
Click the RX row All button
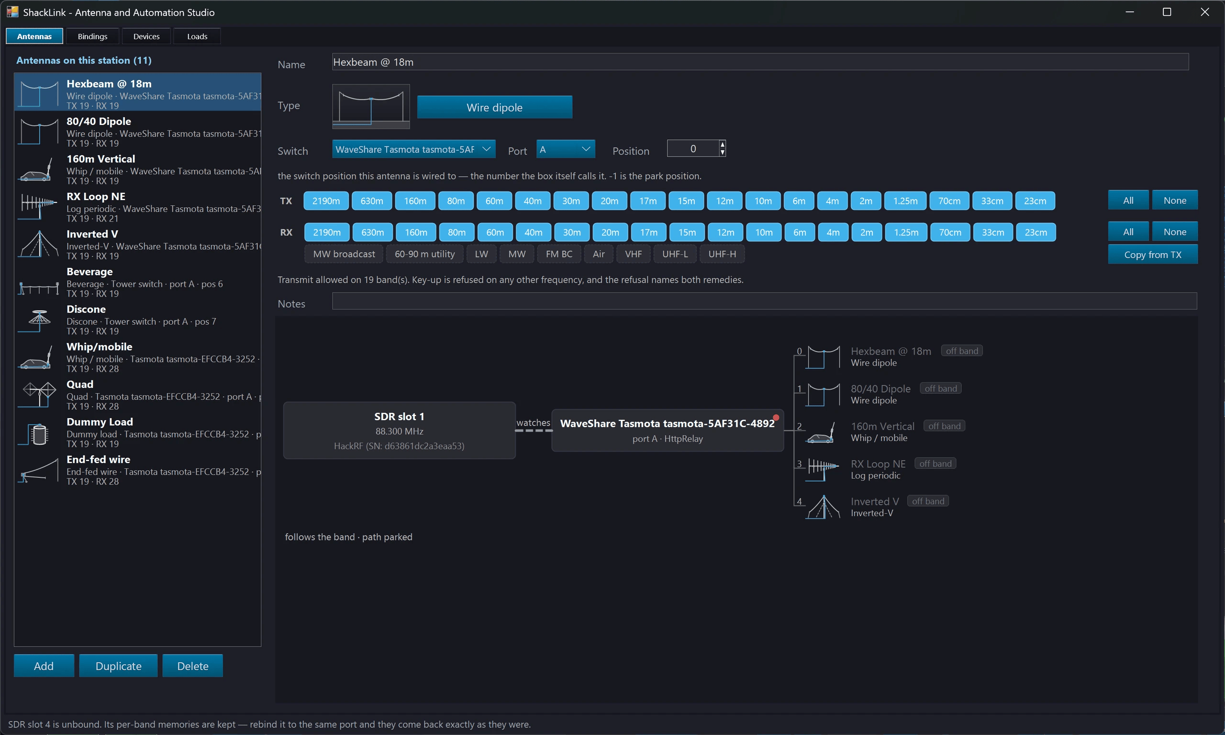point(1128,232)
